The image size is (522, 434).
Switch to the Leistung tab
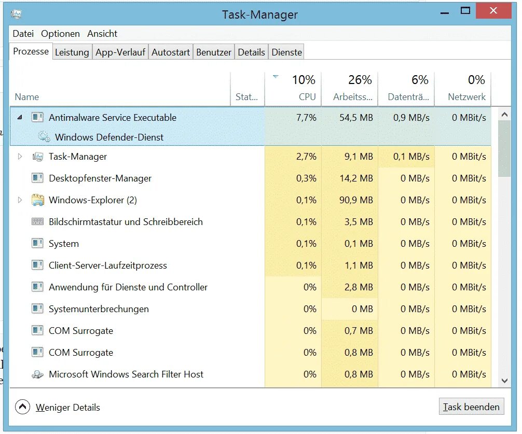[72, 52]
